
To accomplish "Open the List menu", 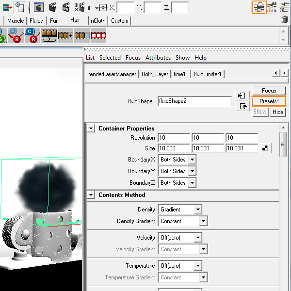I will 90,58.
